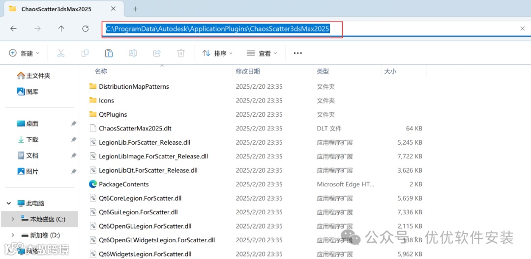This screenshot has height=259, width=531.
Task: Click the Cut scissors icon
Action: point(60,53)
